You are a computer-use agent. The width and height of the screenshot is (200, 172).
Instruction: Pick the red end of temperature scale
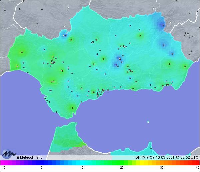[x=197, y=163]
